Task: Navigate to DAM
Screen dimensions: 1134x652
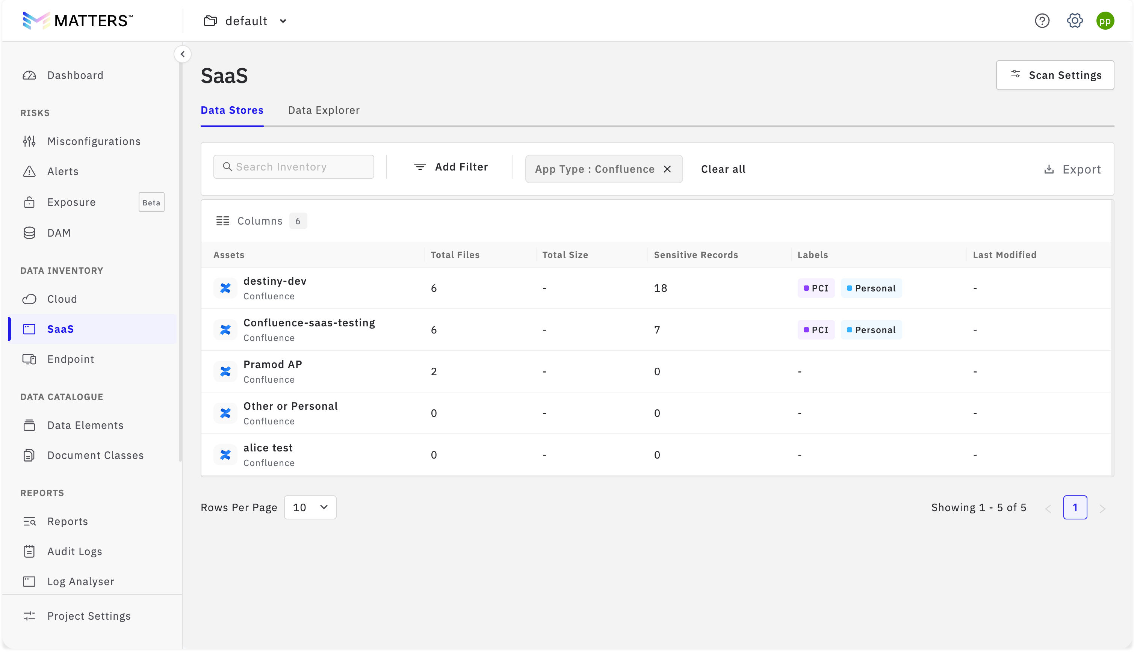Action: (x=59, y=233)
